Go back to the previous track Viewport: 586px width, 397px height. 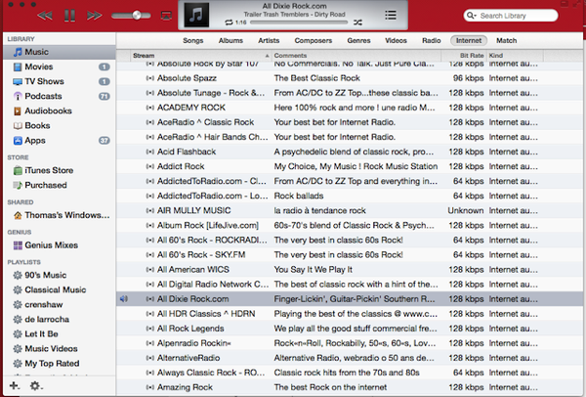[45, 17]
